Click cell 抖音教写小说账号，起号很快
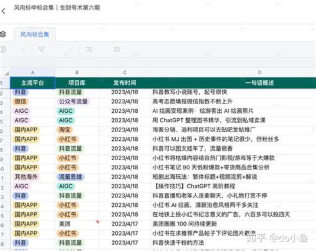The image size is (316, 251). click(x=189, y=92)
